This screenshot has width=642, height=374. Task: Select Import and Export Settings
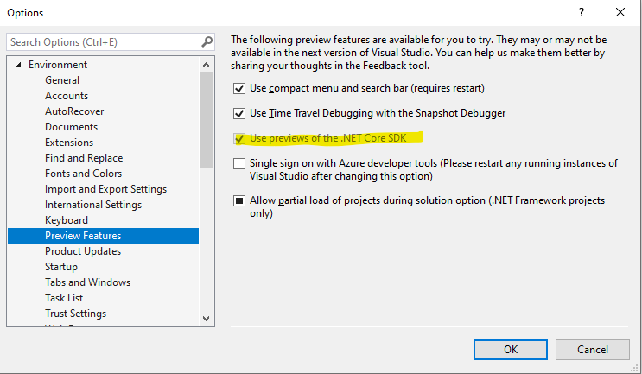click(x=106, y=189)
